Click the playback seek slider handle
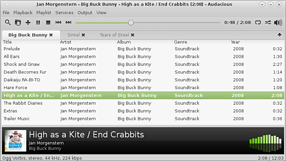 click(x=131, y=22)
